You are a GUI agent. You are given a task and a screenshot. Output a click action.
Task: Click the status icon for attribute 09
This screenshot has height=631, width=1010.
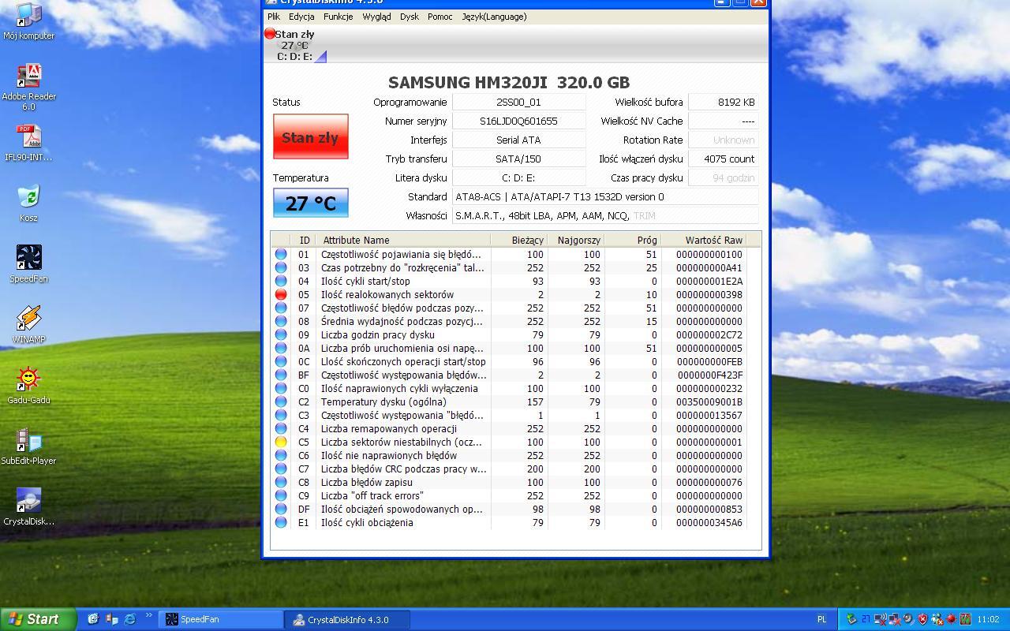click(x=281, y=335)
